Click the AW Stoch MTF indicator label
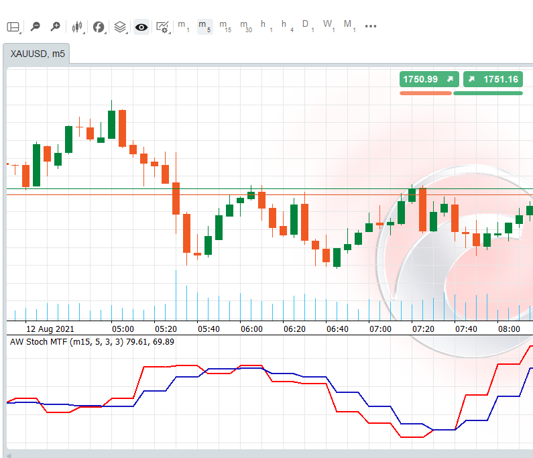The width and height of the screenshot is (533, 458). coord(92,342)
